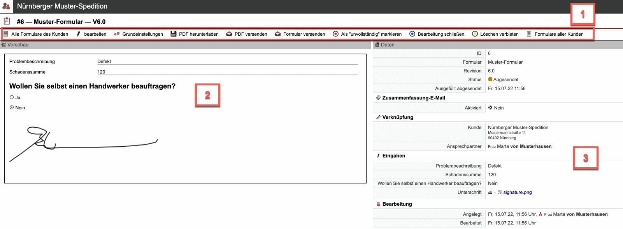
Task: Select the 'Ja' radio option
Action: pos(12,97)
